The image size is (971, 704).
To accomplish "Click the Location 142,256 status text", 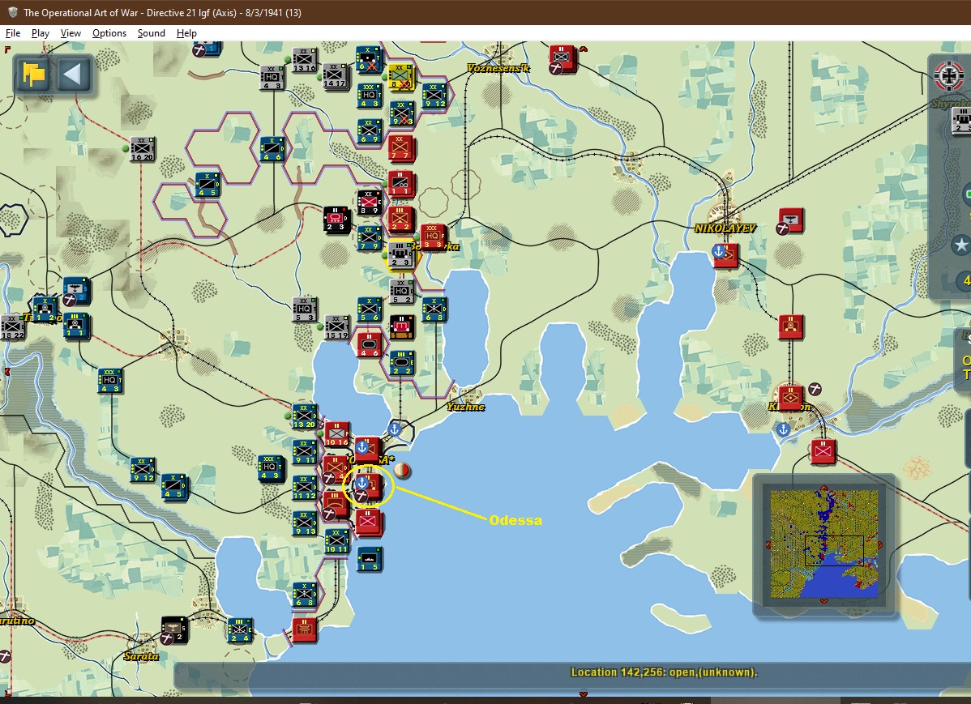I will tap(664, 672).
